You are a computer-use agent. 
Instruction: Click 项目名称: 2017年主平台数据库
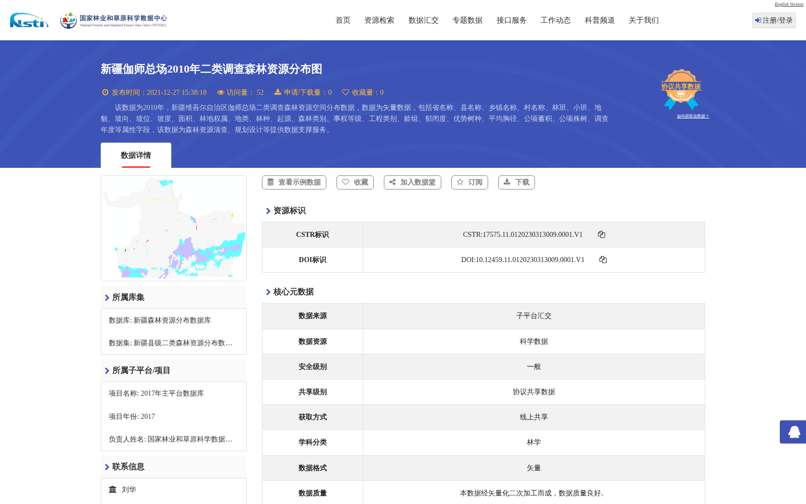pyautogui.click(x=156, y=394)
